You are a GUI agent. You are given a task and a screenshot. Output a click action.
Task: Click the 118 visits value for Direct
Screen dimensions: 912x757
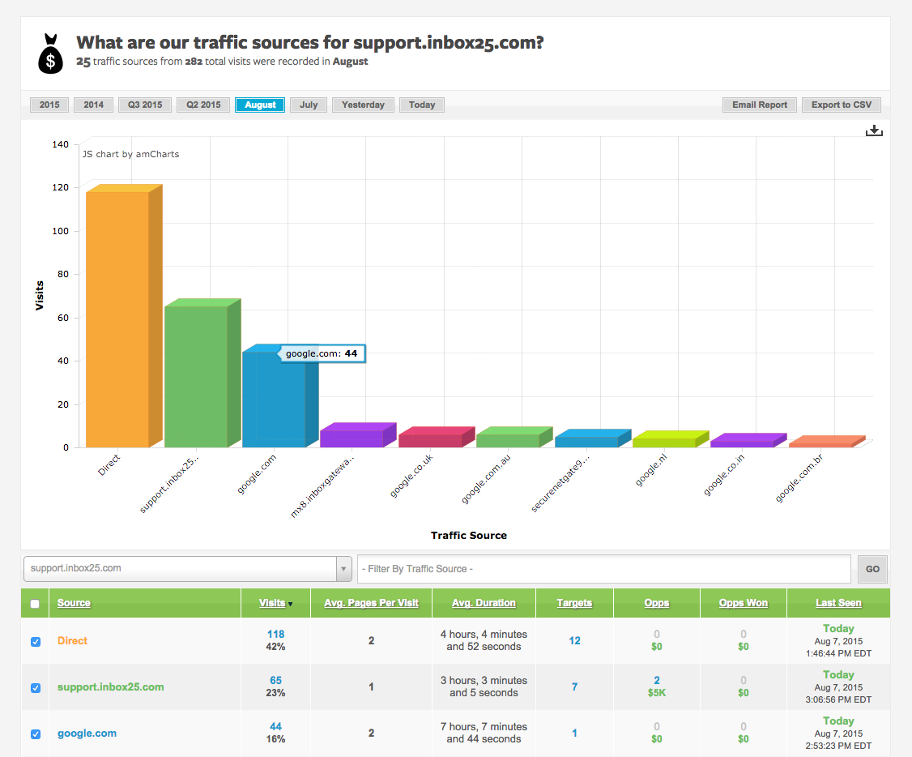point(275,635)
